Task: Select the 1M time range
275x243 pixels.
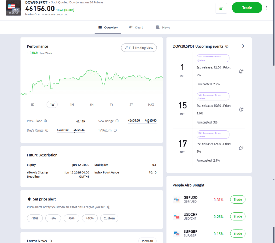Action: (x=72, y=104)
